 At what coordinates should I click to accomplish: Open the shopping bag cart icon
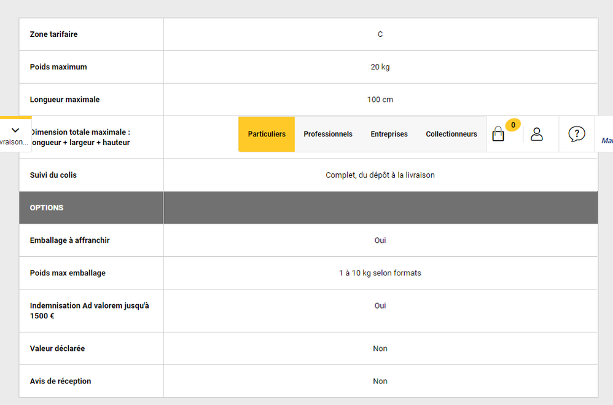[x=498, y=134]
